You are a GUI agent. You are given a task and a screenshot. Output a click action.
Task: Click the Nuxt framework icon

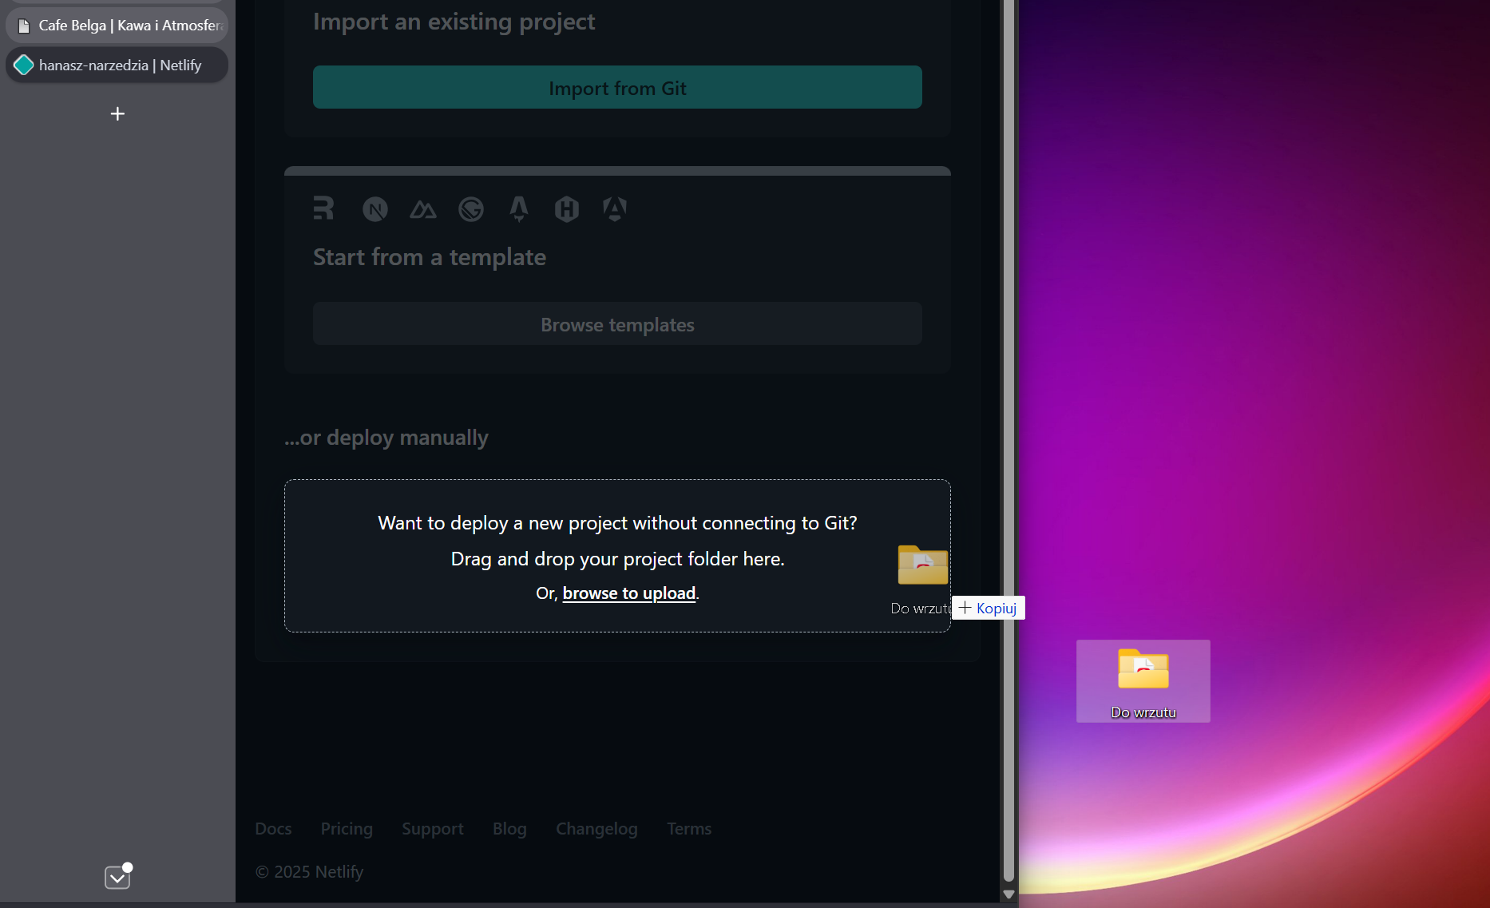423,209
